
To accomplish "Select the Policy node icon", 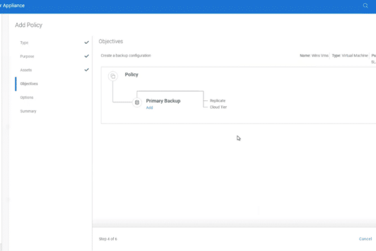I will pyautogui.click(x=112, y=76).
